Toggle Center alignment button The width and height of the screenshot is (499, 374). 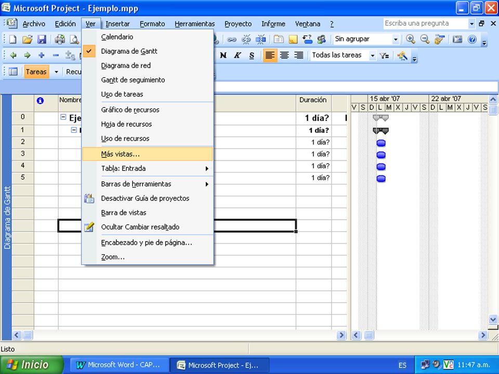coord(284,56)
